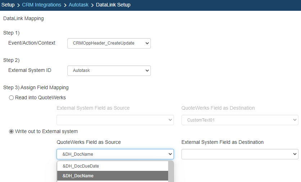This screenshot has height=182, width=301.
Task: Click the QuoteWerks Field as Source label
Action: click(x=89, y=142)
